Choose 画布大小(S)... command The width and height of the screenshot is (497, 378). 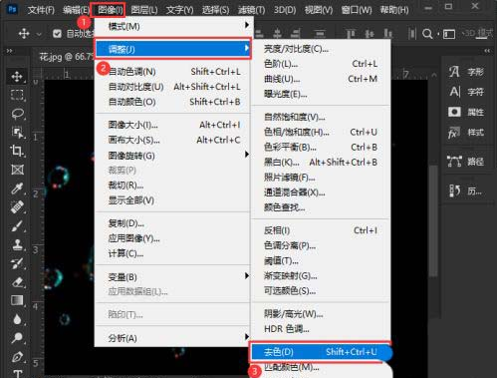point(172,140)
